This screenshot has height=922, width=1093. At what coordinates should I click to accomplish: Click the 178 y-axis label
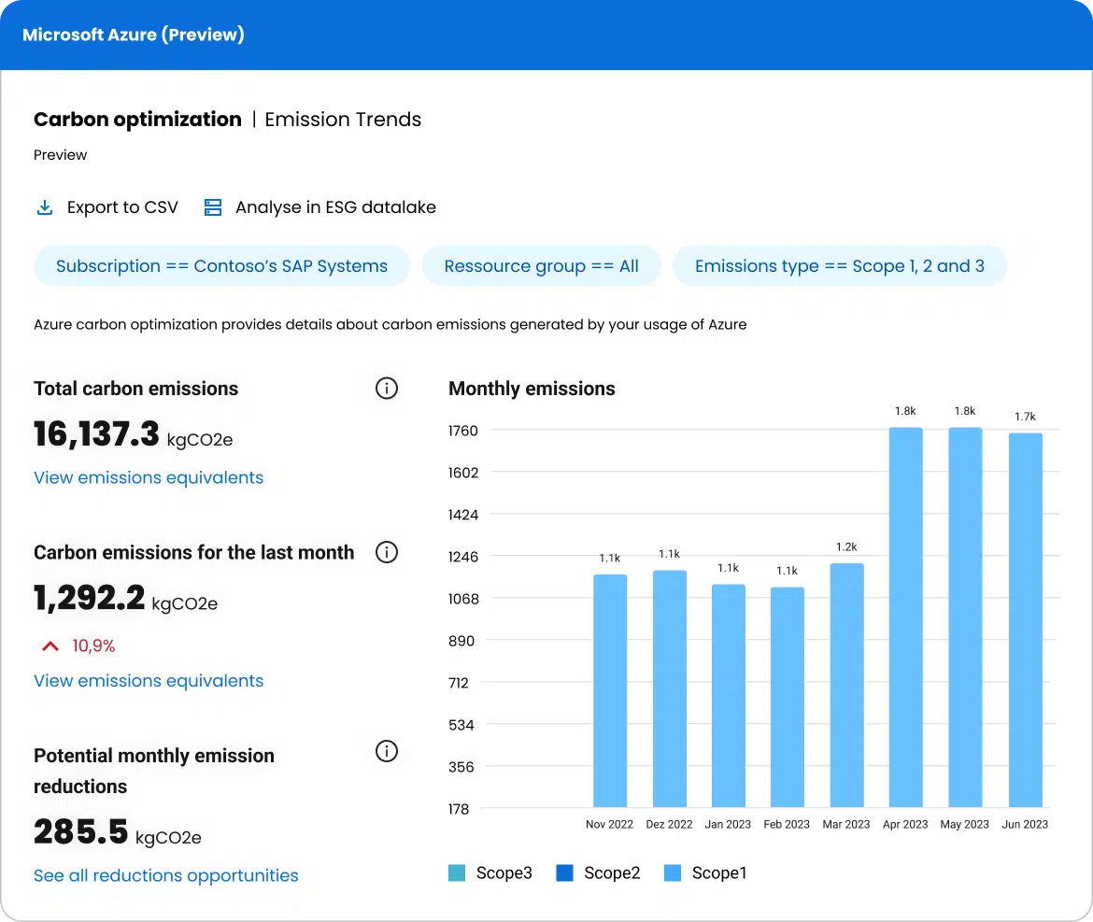pyautogui.click(x=458, y=809)
